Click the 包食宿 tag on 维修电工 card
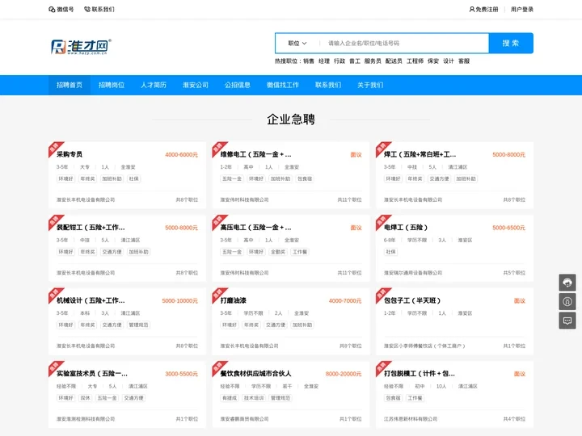This screenshot has width=582, height=436. [x=305, y=178]
